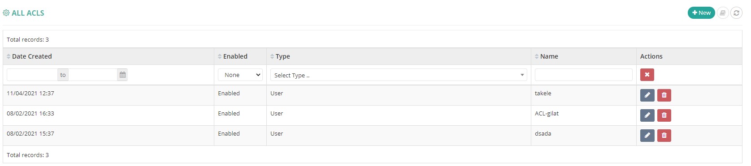Focus the Name filter text field
Screen dimensions: 751x166
584,75
